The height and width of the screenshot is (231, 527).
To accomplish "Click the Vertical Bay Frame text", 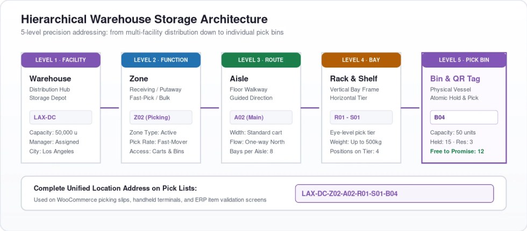I will (x=354, y=90).
